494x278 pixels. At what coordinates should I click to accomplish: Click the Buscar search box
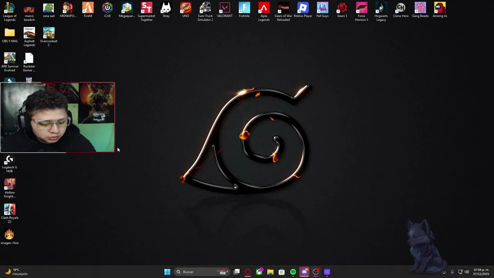(x=202, y=272)
